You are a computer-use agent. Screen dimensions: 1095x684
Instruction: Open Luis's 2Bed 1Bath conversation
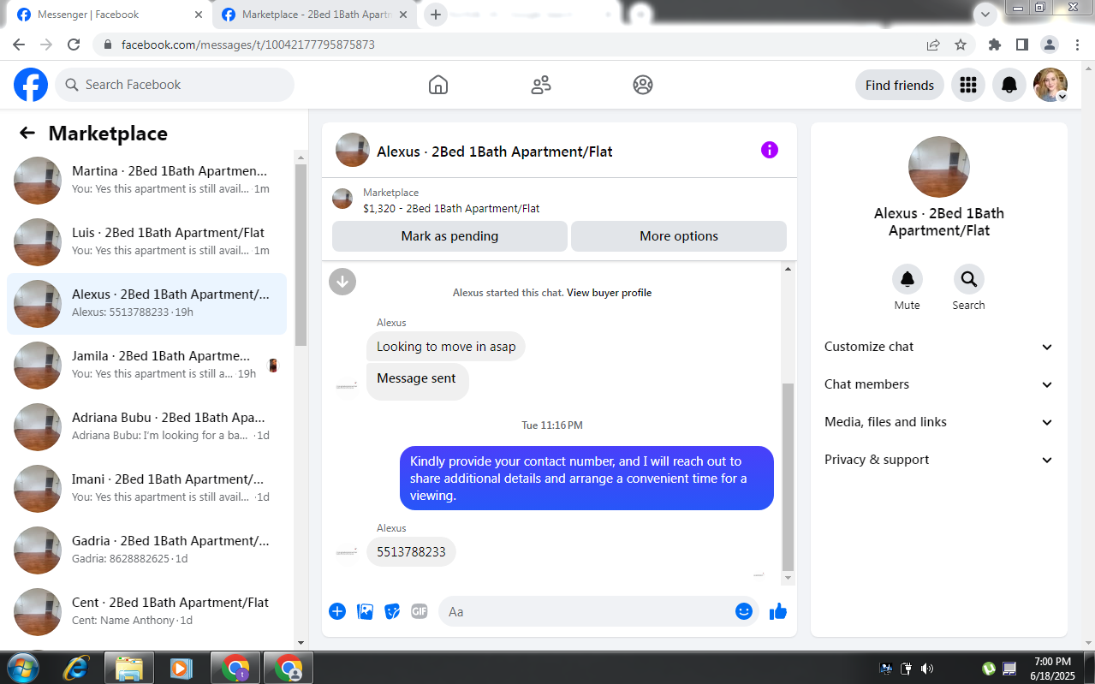tap(147, 242)
